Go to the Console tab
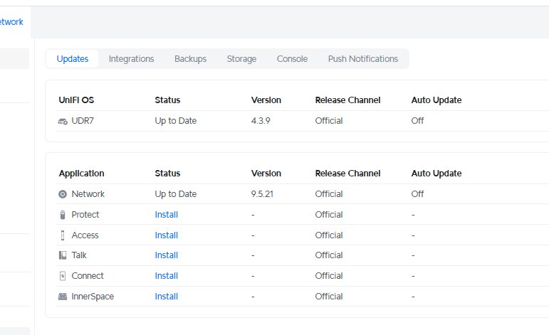This screenshot has height=335, width=549. 292,59
